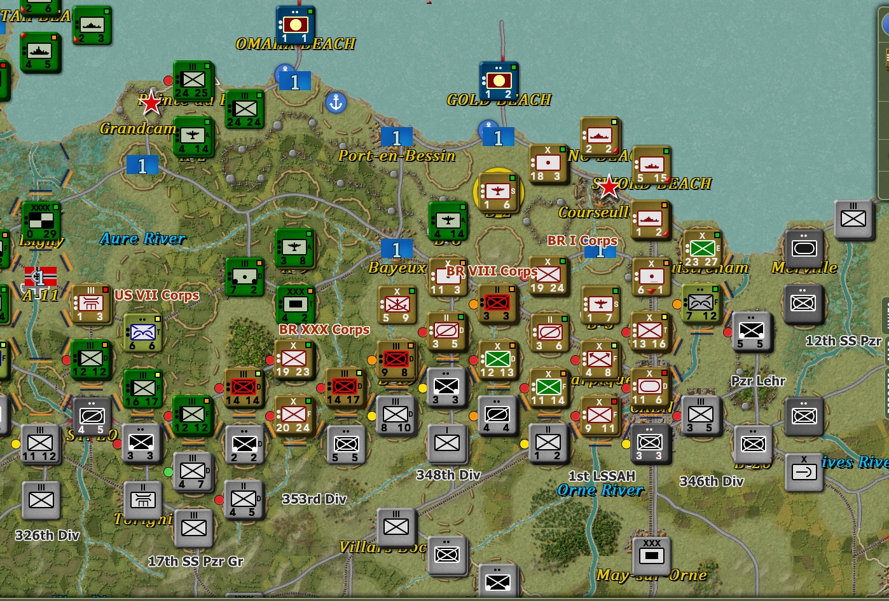This screenshot has width=889, height=601.
Task: Select the tan naval unit 2-2
Action: pyautogui.click(x=600, y=136)
